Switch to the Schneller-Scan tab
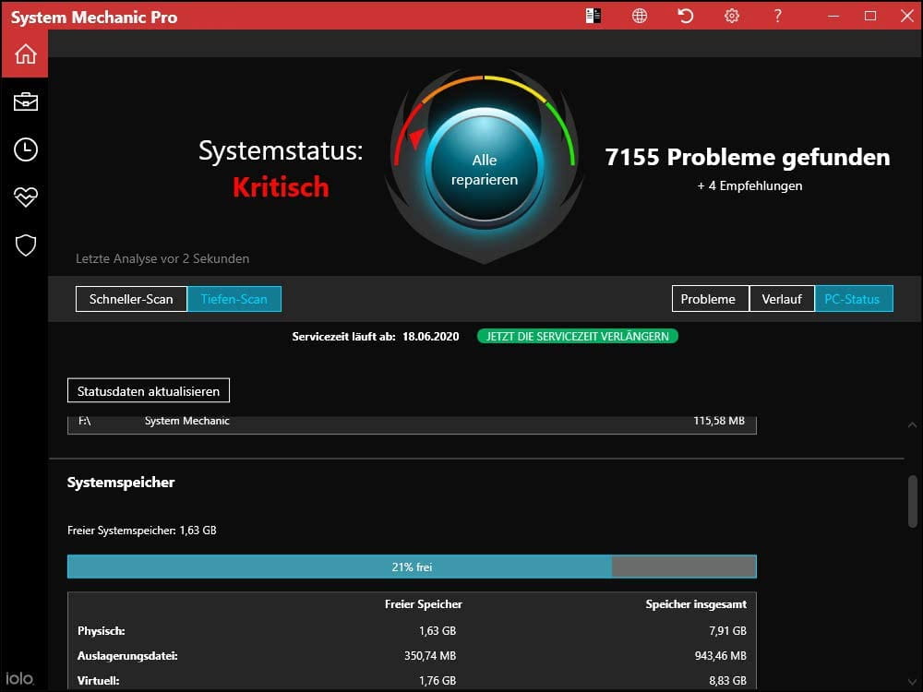 [130, 299]
